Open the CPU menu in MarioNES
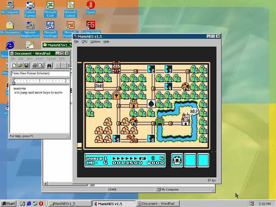 [84, 42]
